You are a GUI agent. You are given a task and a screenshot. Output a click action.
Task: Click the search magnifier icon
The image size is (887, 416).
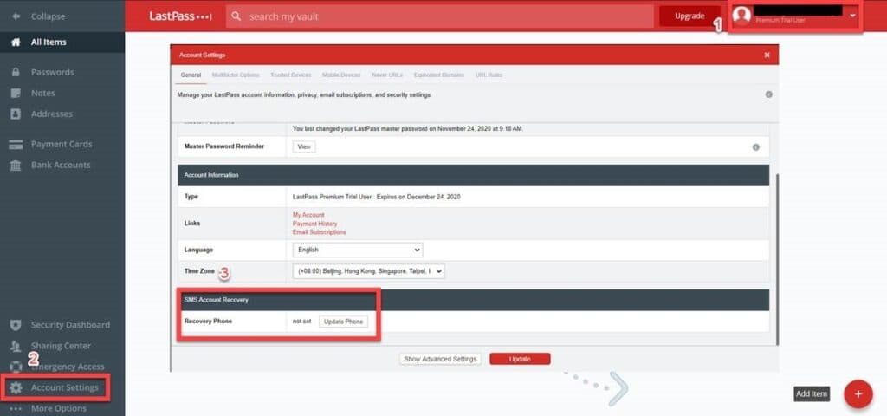point(237,16)
